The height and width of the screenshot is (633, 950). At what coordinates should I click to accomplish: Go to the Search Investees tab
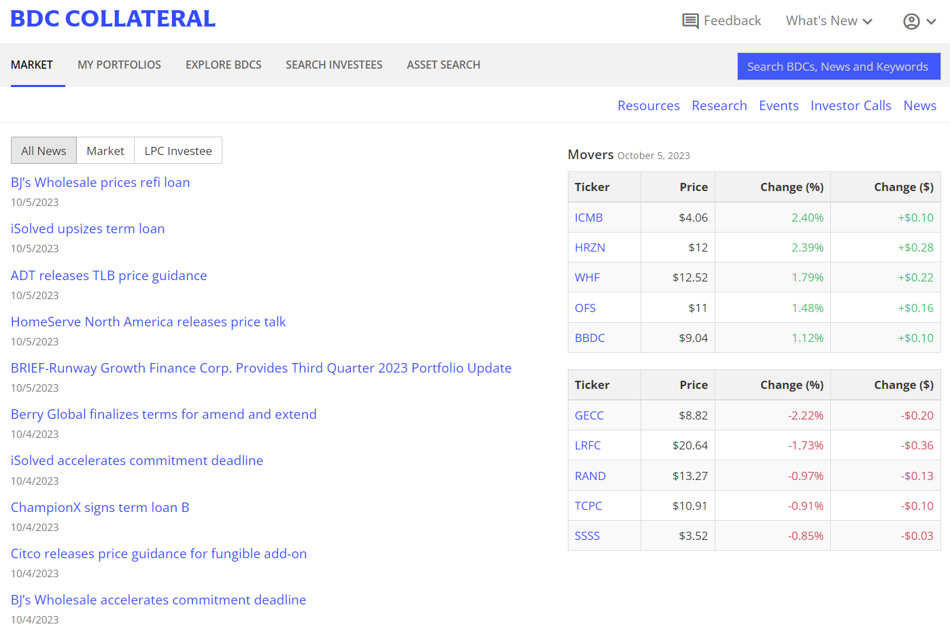(x=334, y=65)
